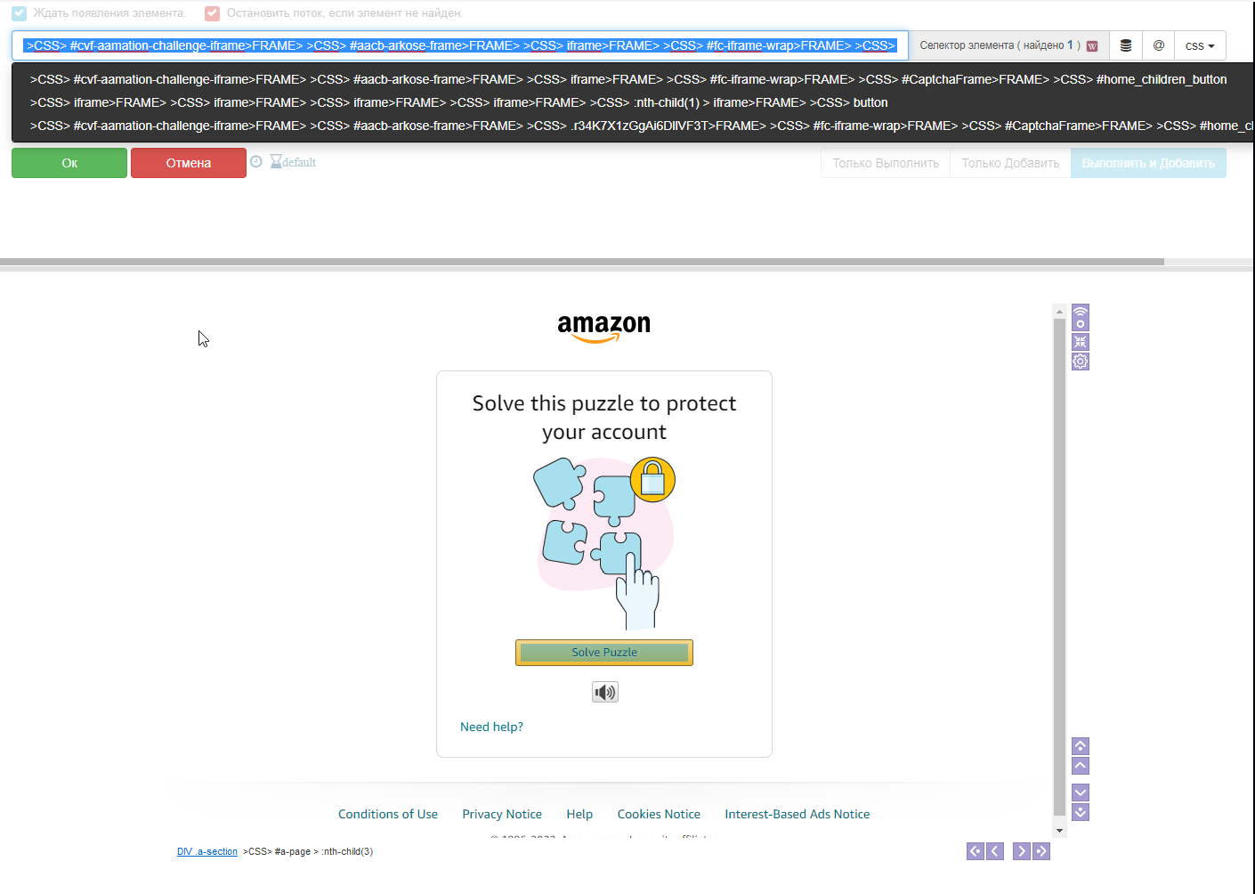Confirm with the green Ок button
This screenshot has width=1255, height=894.
tap(69, 163)
